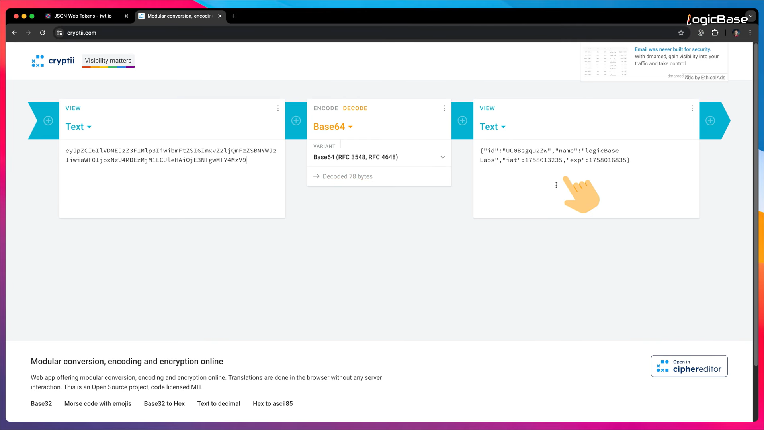This screenshot has width=764, height=430.
Task: Open Chrome's three-dot menu
Action: point(750,33)
